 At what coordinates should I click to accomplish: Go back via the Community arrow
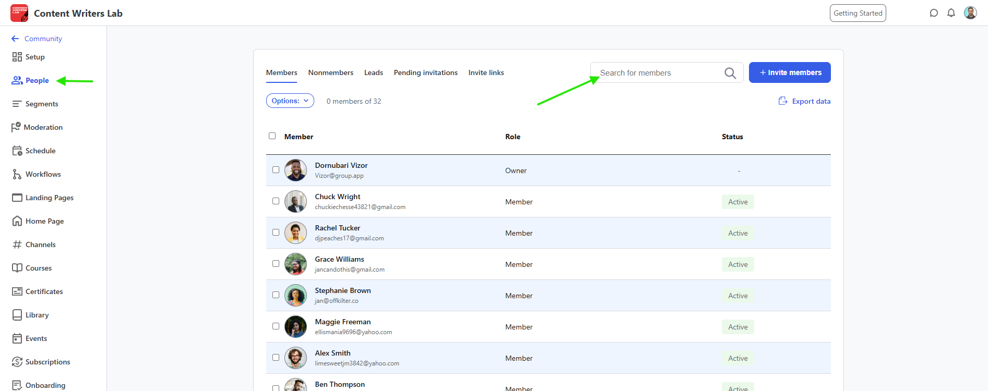(15, 39)
